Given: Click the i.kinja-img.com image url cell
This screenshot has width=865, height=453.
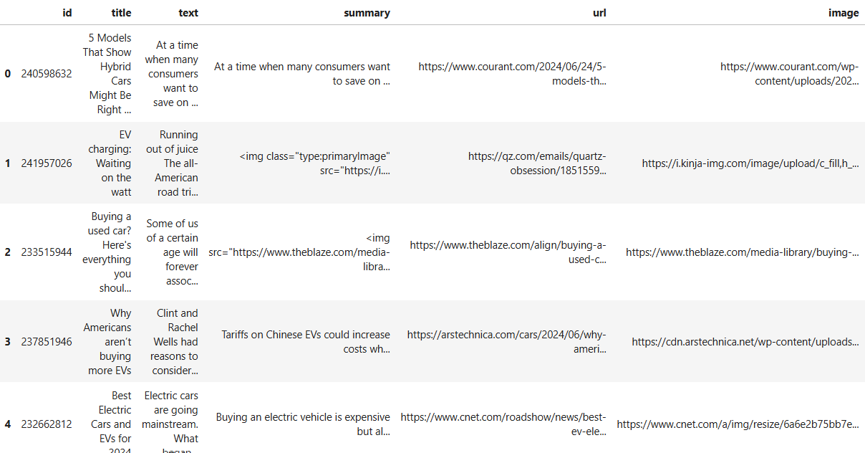Looking at the screenshot, I should (x=750, y=163).
